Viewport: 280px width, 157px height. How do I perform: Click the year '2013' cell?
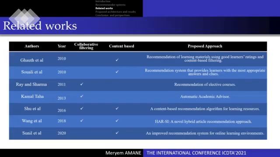[62, 98]
